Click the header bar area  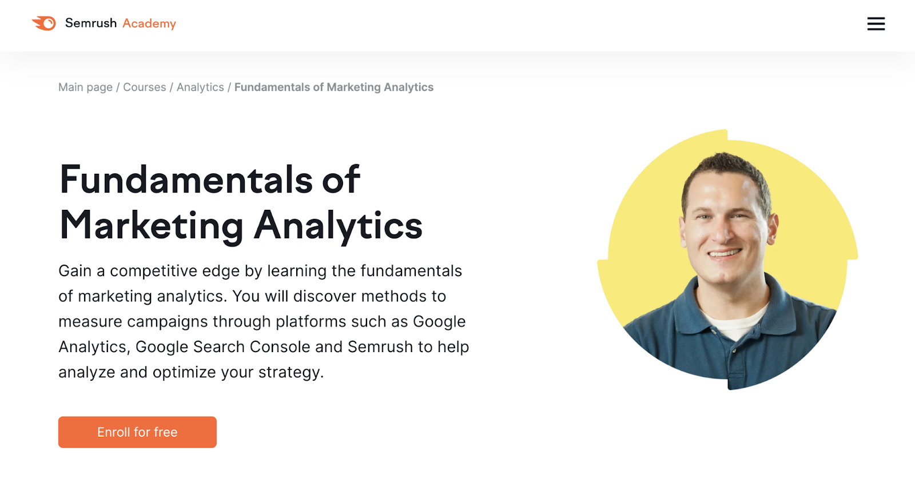[x=457, y=24]
